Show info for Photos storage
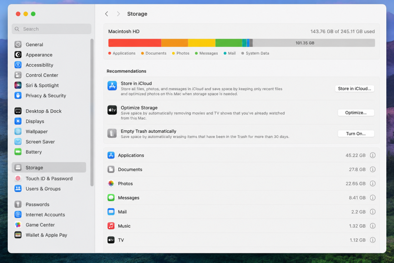Image resolution: width=394 pixels, height=263 pixels. [x=372, y=184]
